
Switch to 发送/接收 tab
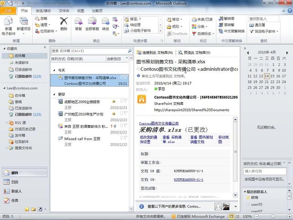tap(43, 11)
